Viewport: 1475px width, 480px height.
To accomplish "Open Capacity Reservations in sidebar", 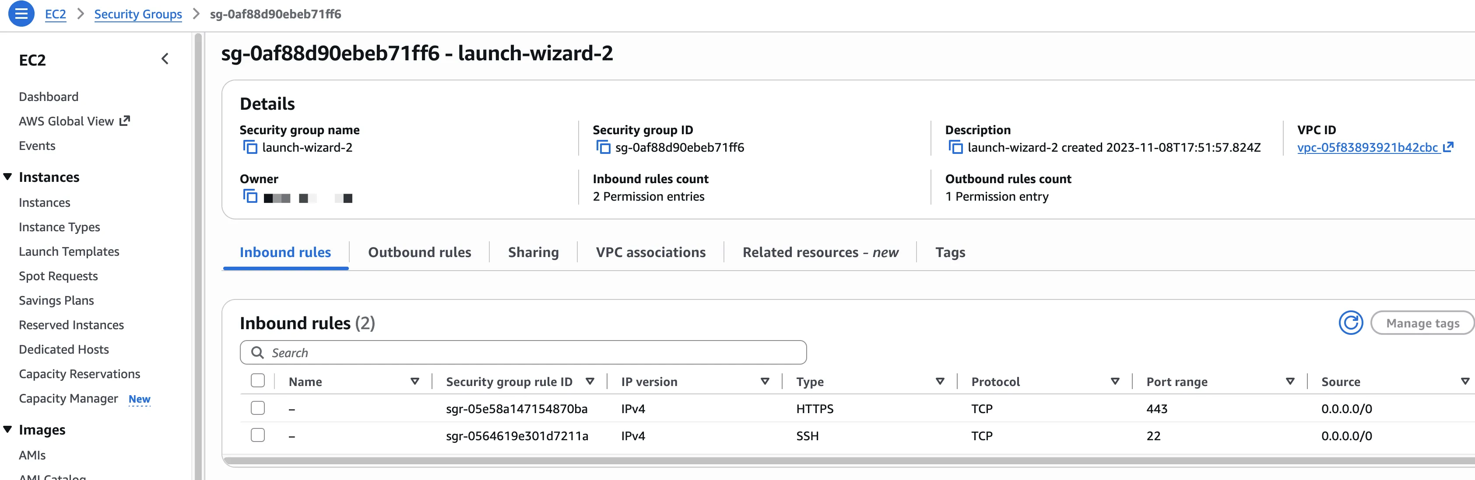I will tap(80, 374).
